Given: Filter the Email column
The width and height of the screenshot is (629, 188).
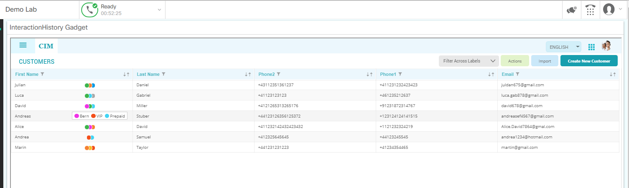Looking at the screenshot, I should coord(517,74).
